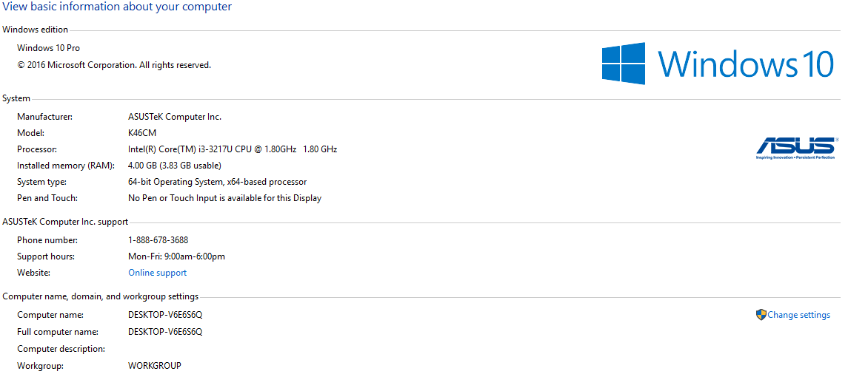Click the Windows 10 Pro edition text
The height and width of the screenshot is (374, 848).
click(48, 48)
